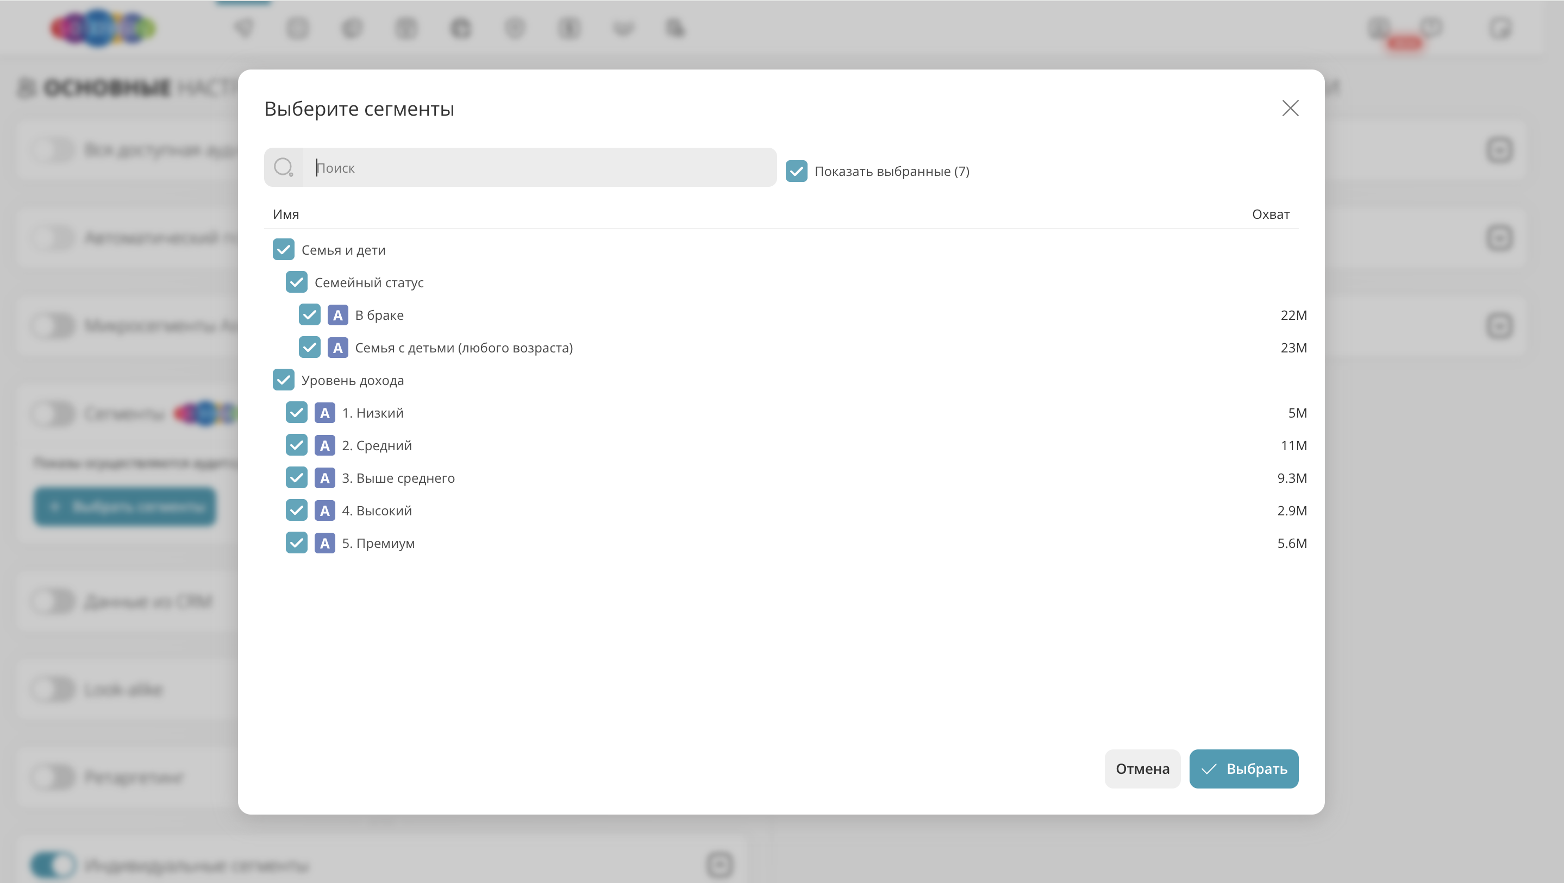Click the A badge beside 5. Премиум
The image size is (1564, 883).
[325, 543]
